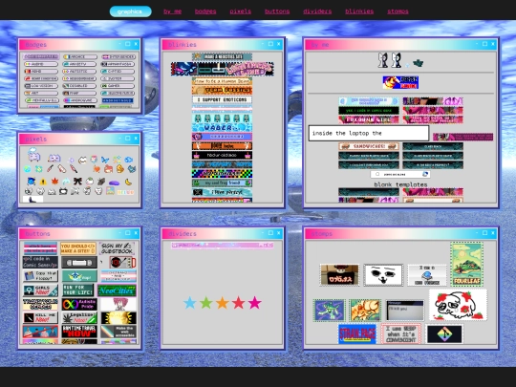Select the yellow duck pixel
Image resolution: width=516 pixels, height=387 pixels.
click(120, 169)
